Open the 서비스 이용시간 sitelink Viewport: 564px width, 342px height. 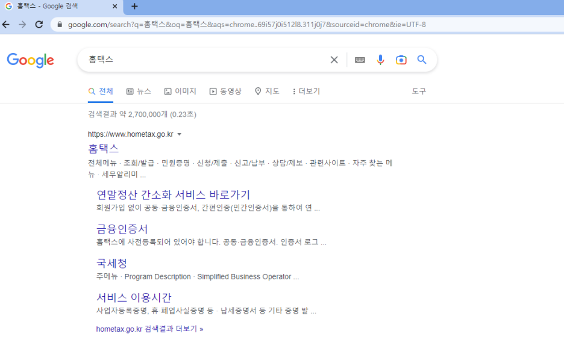134,297
